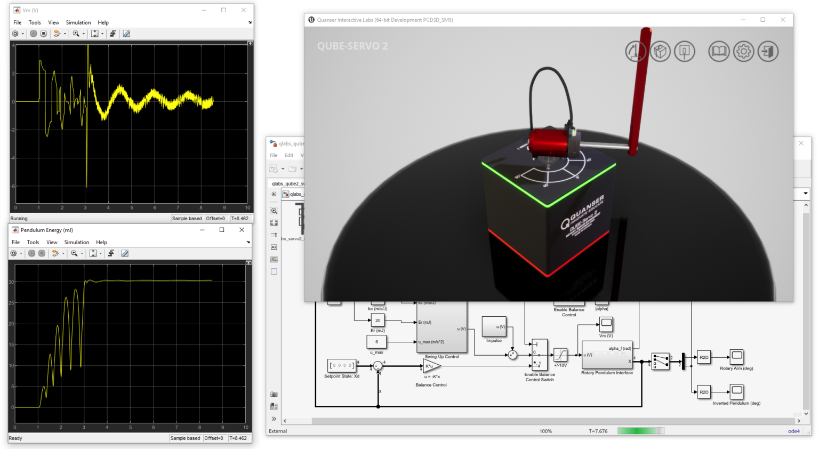The width and height of the screenshot is (819, 449).
Task: Click third round icon in Quanser Labs header
Action: click(x=685, y=52)
